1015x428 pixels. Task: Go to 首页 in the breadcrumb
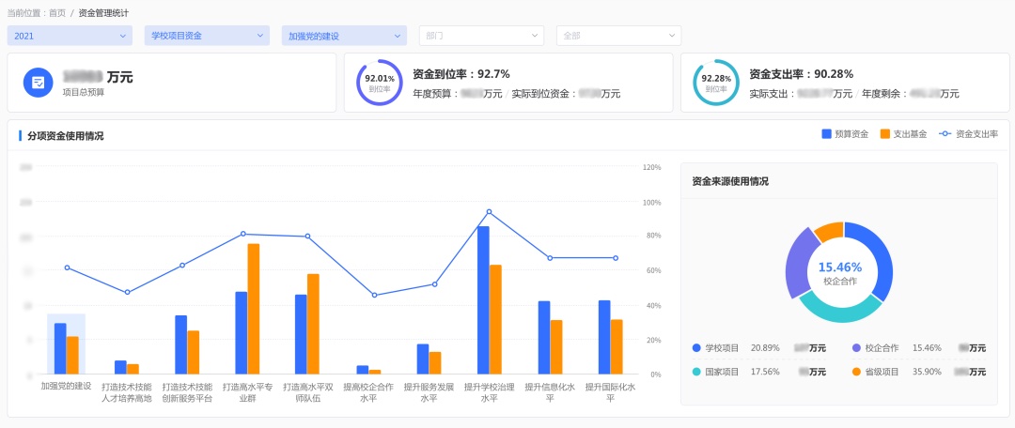[55, 13]
